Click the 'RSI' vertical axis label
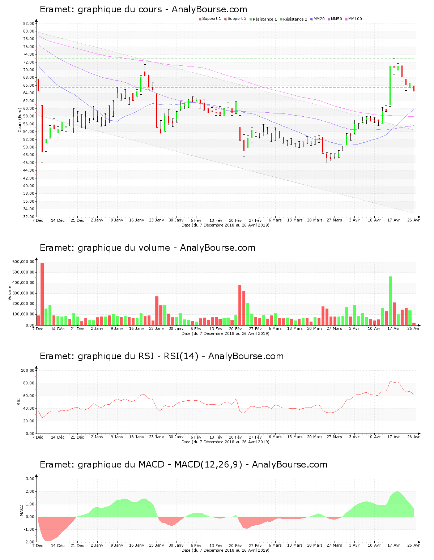 pyautogui.click(x=18, y=402)
